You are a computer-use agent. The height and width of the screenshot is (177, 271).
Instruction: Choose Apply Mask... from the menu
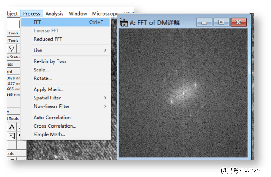click(x=49, y=89)
